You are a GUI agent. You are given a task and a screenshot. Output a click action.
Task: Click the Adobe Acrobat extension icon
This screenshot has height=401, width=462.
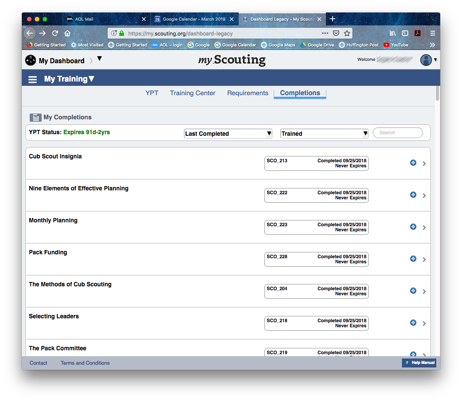pyautogui.click(x=418, y=33)
